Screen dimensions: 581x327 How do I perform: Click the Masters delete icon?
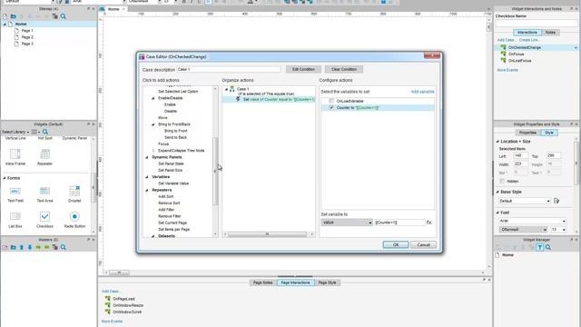pos(54,247)
